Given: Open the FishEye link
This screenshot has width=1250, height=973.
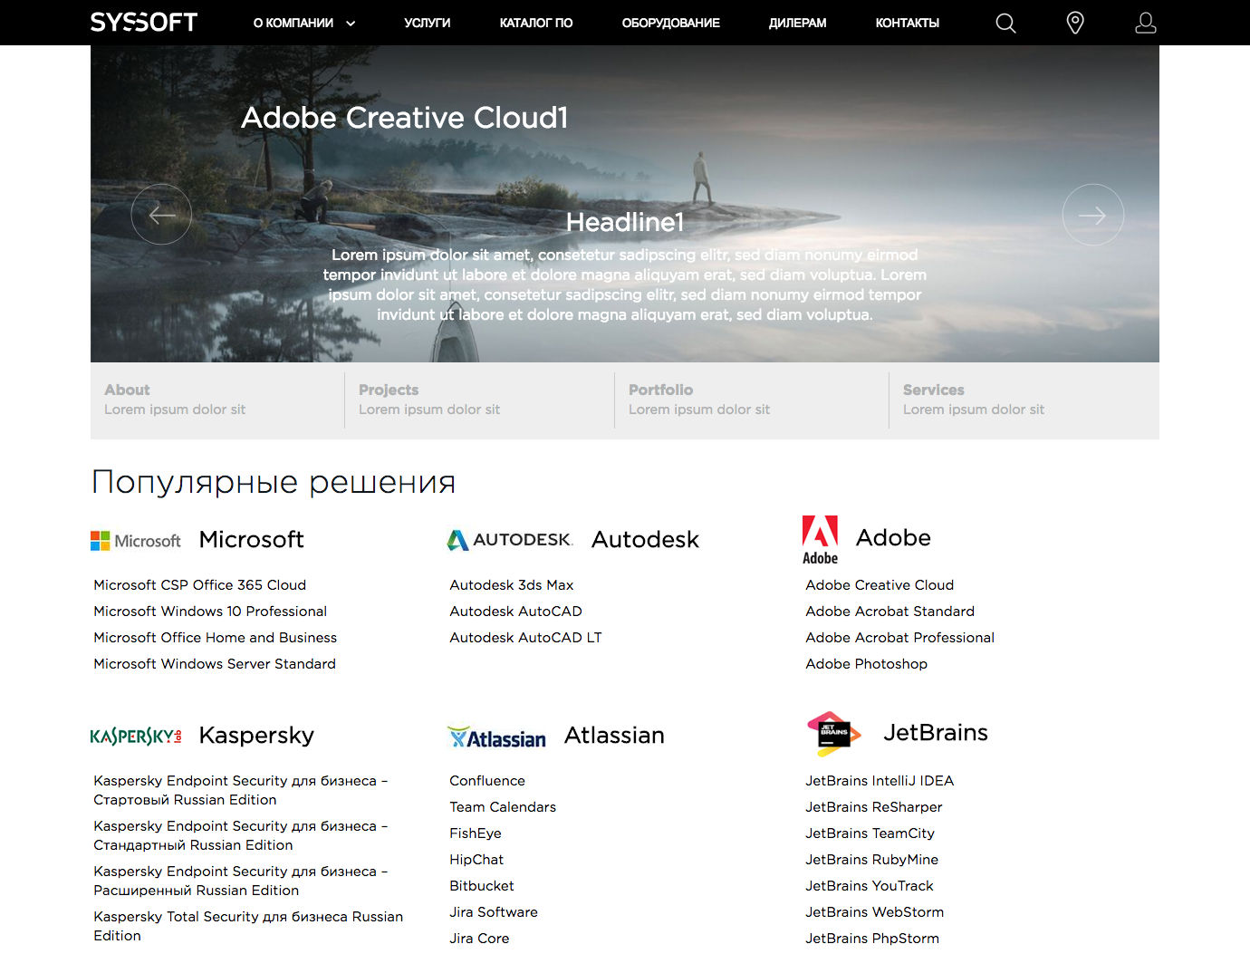Looking at the screenshot, I should click(x=476, y=833).
